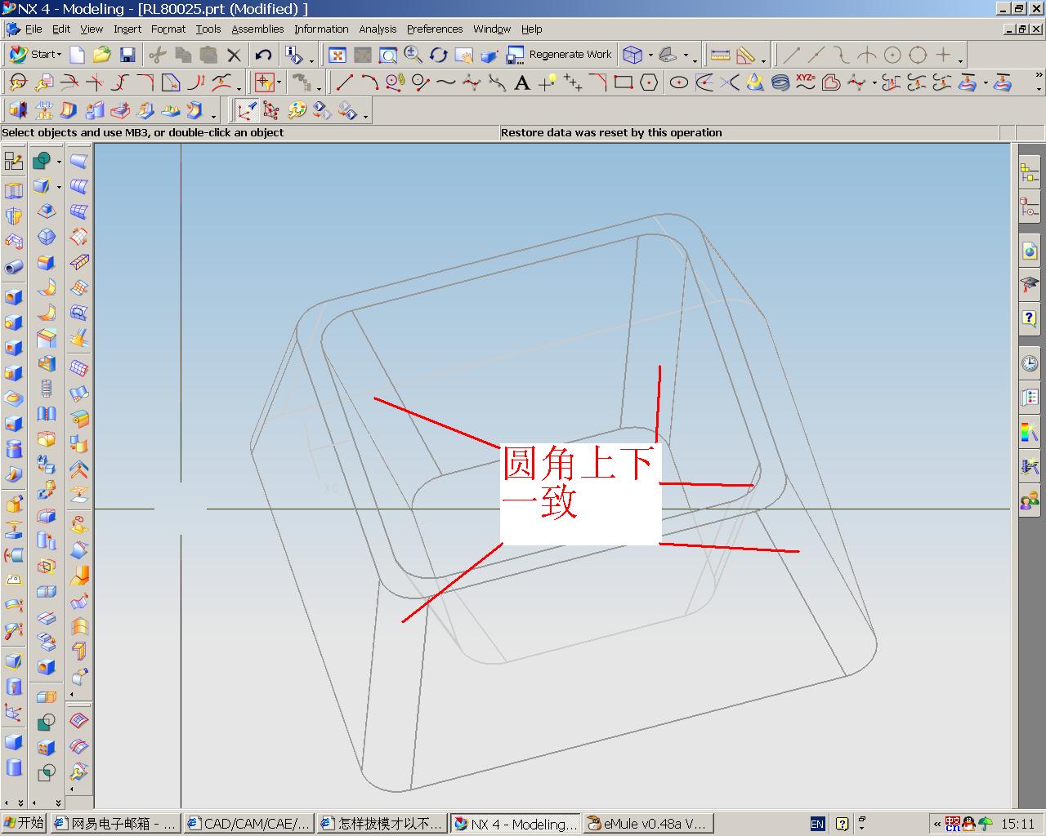Screen dimensions: 1046x836
Task: Select the Revolve feature tool
Action: click(x=14, y=216)
